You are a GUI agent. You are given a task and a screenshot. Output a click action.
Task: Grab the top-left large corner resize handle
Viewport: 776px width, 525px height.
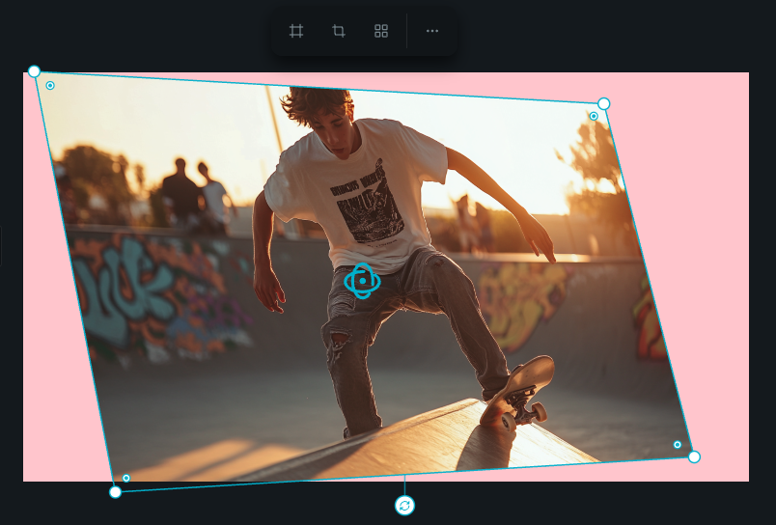[34, 71]
